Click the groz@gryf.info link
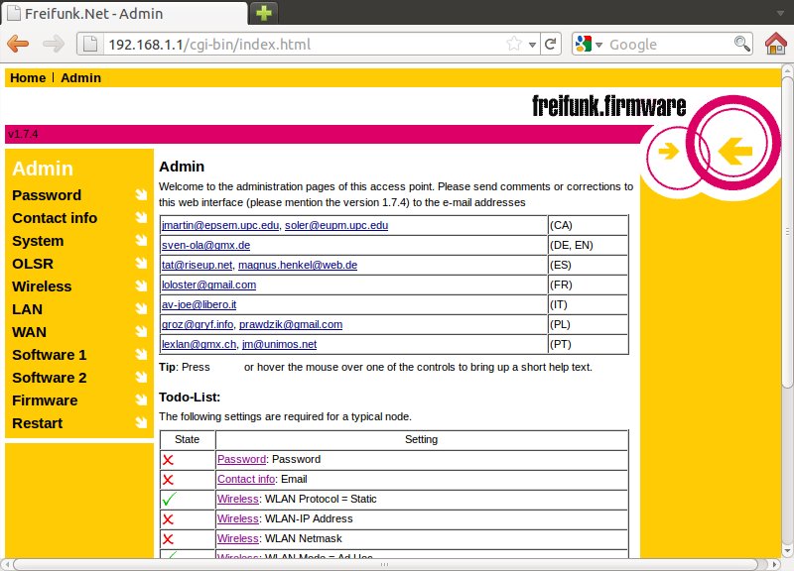794x571 pixels. [198, 324]
